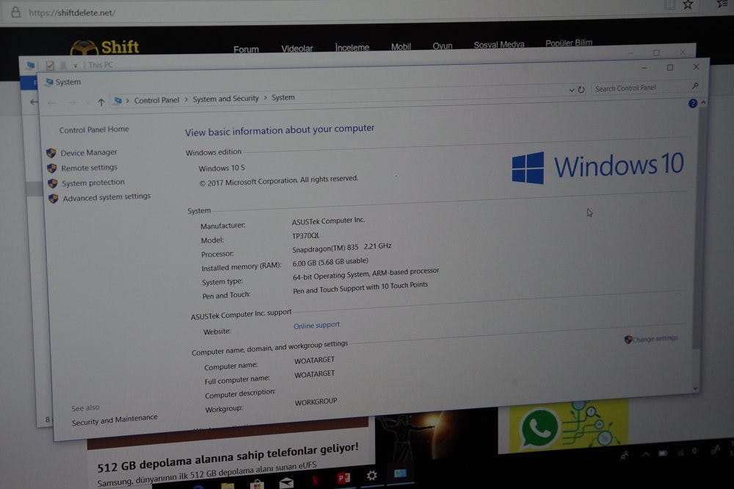The width and height of the screenshot is (734, 489).
Task: Click the lock icon in the browser address bar
Action: 15,12
